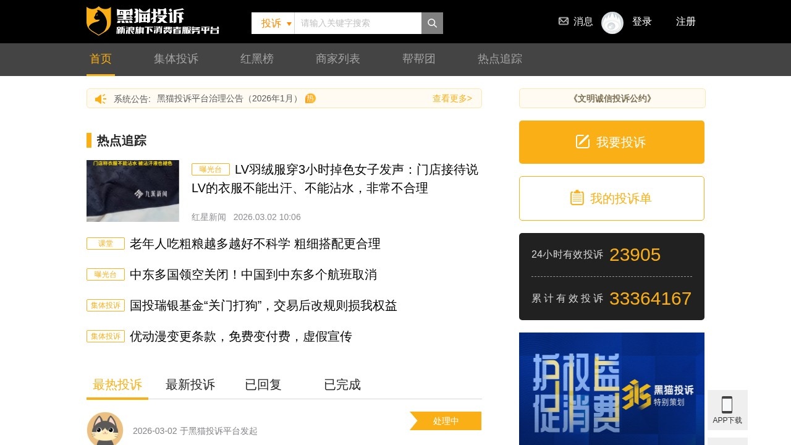Click the loudspeaker icon beside 系统公告
This screenshot has height=445, width=791.
click(101, 98)
